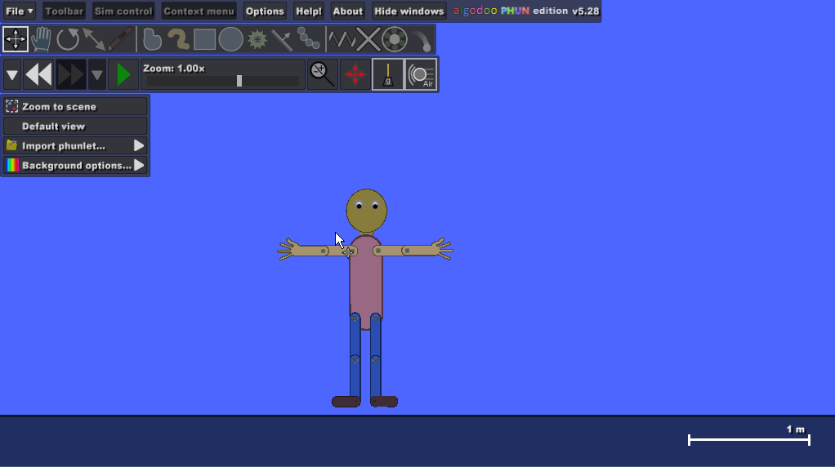Select the Knife cut tool

(x=120, y=39)
